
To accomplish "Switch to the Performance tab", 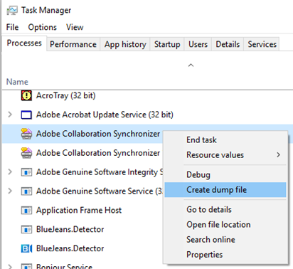I will click(73, 44).
